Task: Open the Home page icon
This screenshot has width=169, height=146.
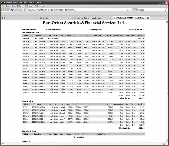Action: (20, 10)
